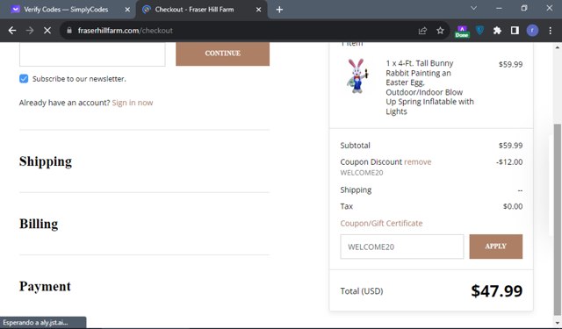Close the Verify Codes SimplyCodes tab
The height and width of the screenshot is (329, 562).
pyautogui.click(x=127, y=10)
